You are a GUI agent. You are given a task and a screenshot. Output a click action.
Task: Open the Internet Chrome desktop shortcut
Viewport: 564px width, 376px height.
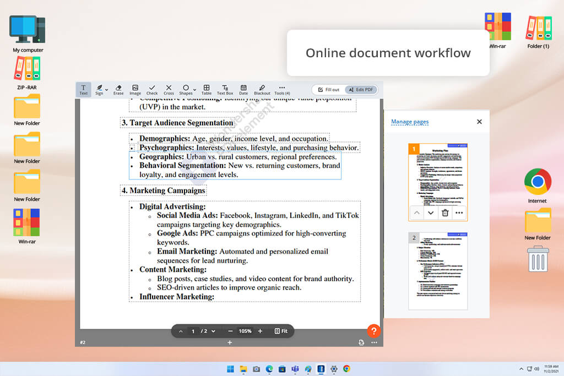click(x=538, y=186)
